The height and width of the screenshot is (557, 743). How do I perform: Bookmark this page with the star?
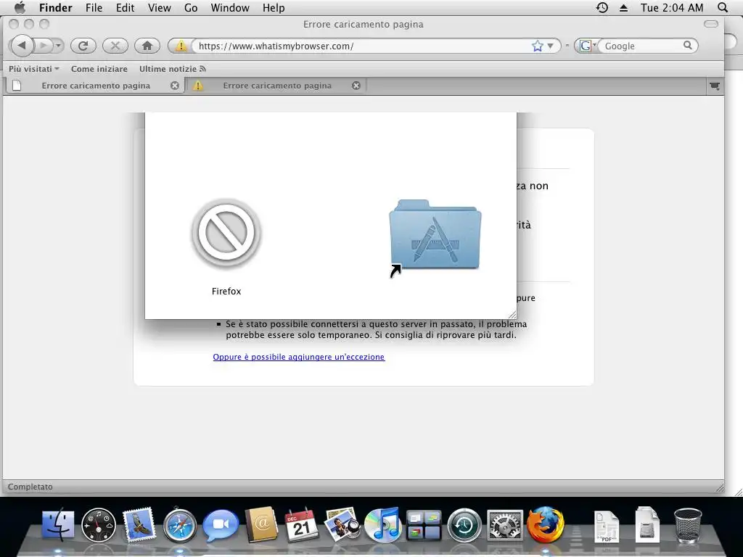tap(537, 46)
